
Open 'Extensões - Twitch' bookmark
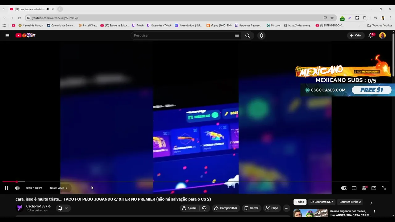(159, 26)
